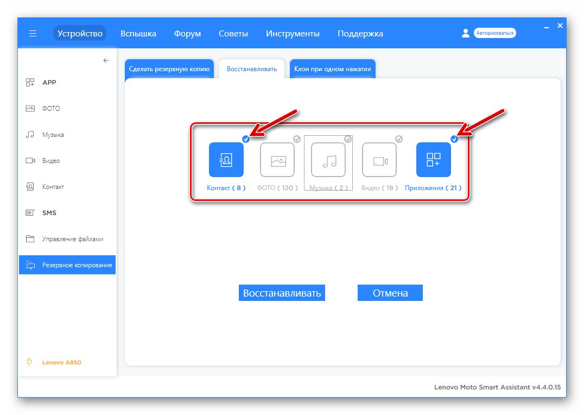The height and width of the screenshot is (415, 584).
Task: Uncheck the Контакт checkmark
Action: (246, 139)
